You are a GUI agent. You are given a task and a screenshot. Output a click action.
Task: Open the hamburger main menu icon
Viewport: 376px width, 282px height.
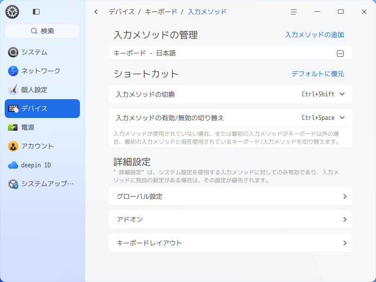click(x=294, y=12)
